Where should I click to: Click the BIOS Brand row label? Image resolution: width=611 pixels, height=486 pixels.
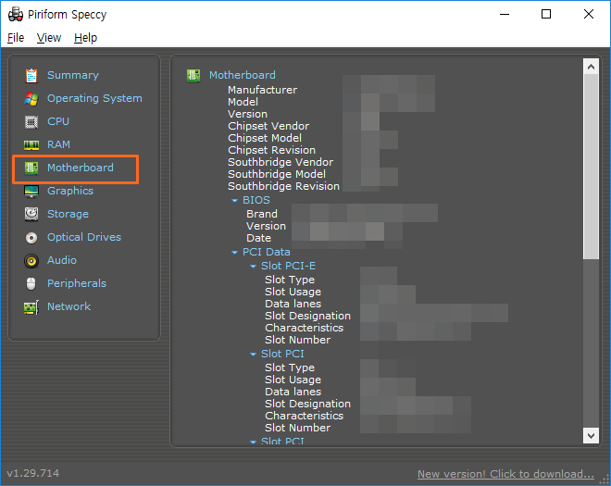(x=262, y=215)
